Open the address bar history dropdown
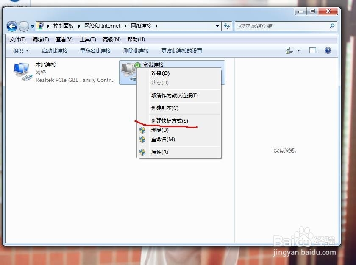 pyautogui.click(x=217, y=26)
